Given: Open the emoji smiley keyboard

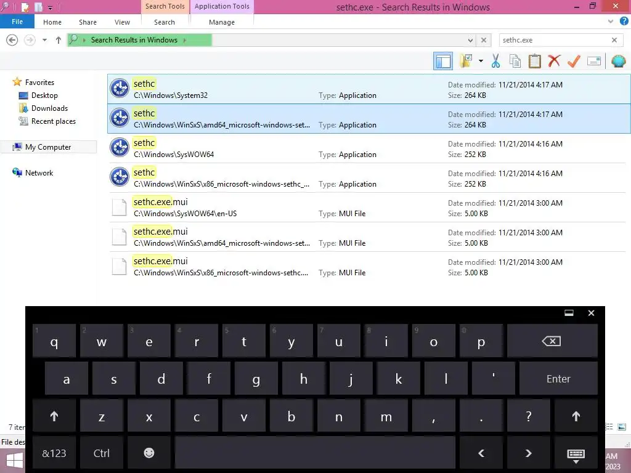Looking at the screenshot, I should click(149, 453).
